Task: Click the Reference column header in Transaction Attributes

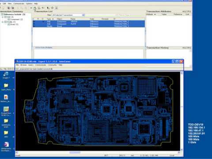Action: click(x=178, y=14)
